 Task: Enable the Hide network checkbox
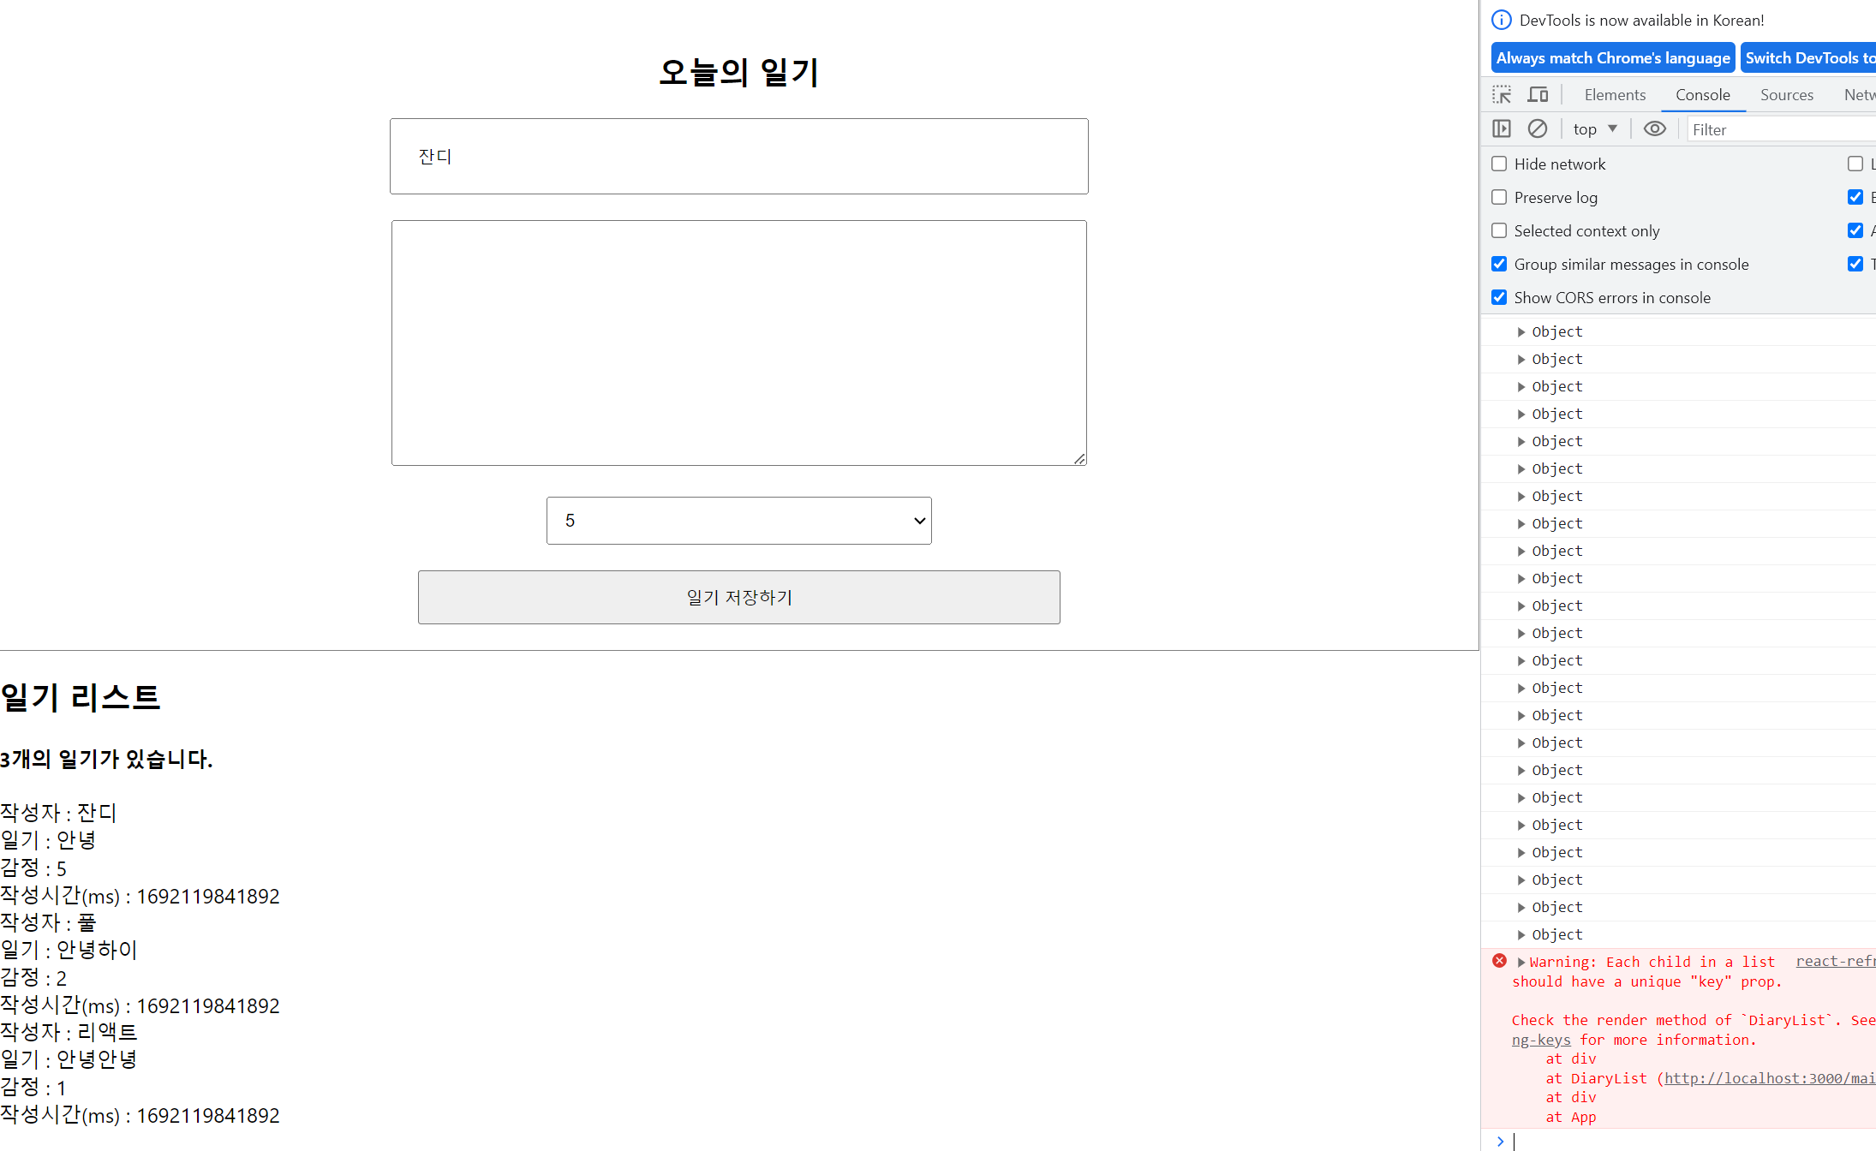[1499, 164]
